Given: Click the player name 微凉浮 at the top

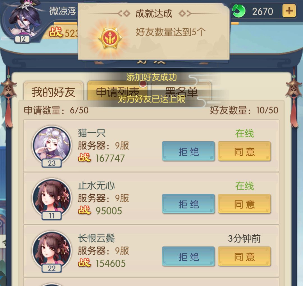Looking at the screenshot, I should (63, 11).
